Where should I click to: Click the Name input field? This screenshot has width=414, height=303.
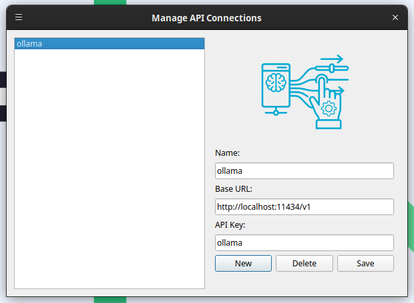coord(304,171)
